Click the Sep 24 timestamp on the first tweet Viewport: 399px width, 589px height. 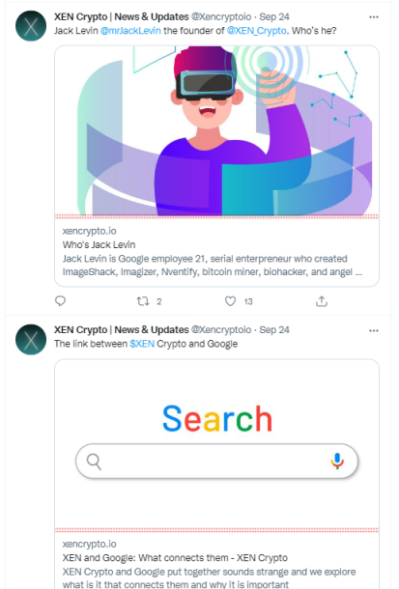point(274,17)
